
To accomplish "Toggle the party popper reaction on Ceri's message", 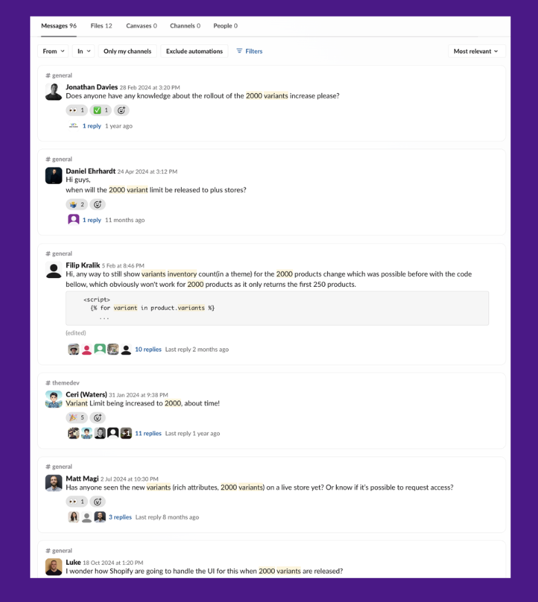I will 76,418.
